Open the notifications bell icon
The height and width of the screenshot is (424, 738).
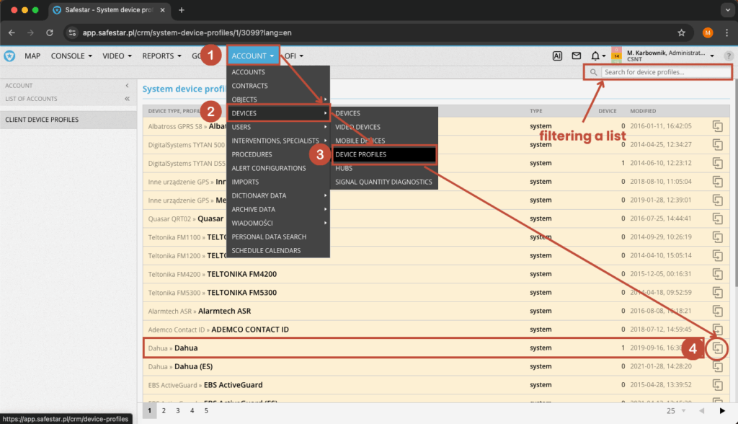(595, 56)
